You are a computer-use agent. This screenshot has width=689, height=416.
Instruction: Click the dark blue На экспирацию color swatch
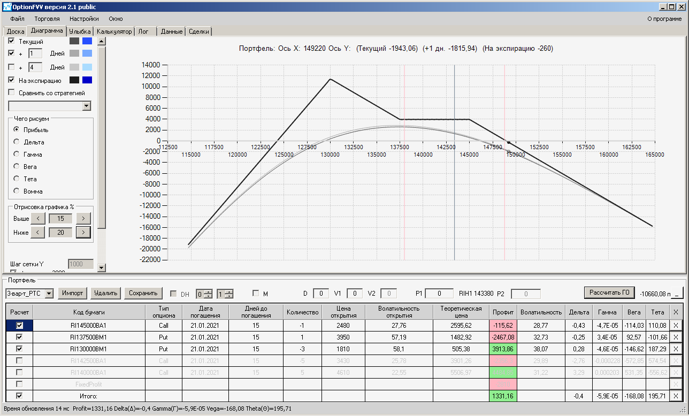click(87, 80)
